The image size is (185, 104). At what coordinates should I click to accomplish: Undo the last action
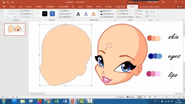[8, 2]
